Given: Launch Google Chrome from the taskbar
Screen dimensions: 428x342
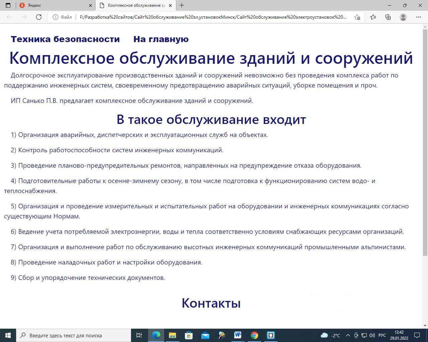Looking at the screenshot, I should tap(254, 335).
